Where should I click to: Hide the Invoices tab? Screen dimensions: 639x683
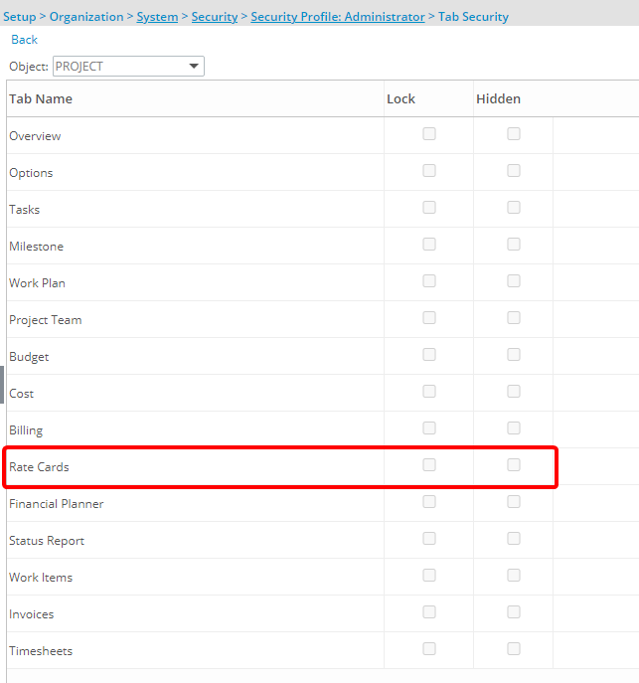pos(514,612)
